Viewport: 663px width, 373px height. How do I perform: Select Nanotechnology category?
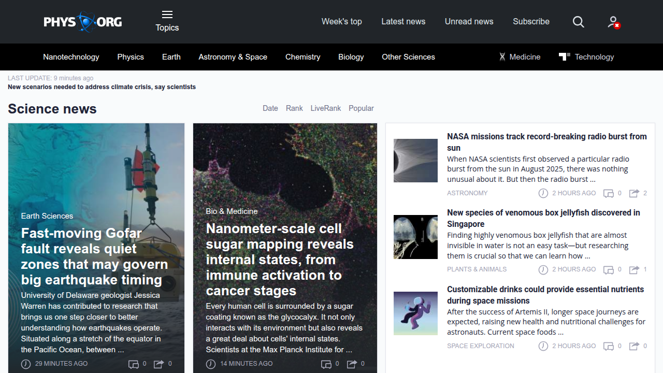[x=71, y=57]
